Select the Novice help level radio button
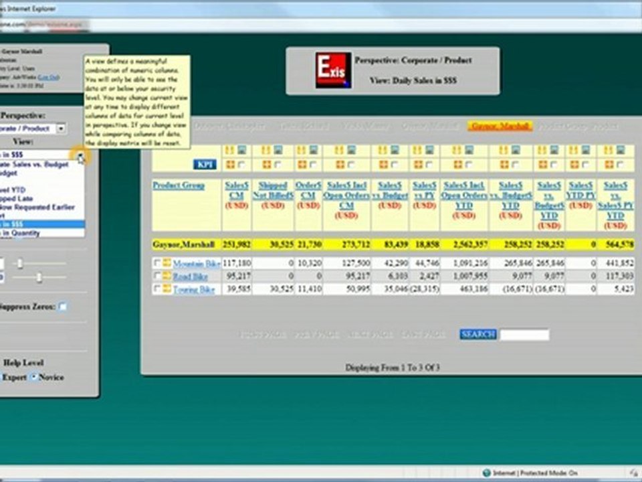Screen dimensions: 642x482 tap(34, 377)
